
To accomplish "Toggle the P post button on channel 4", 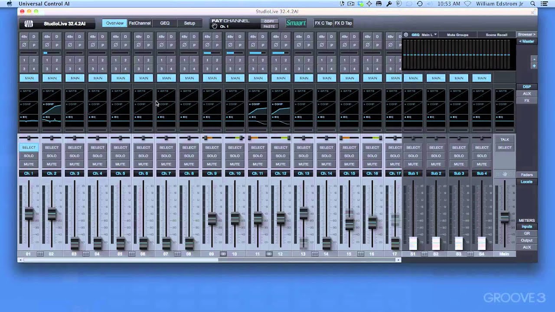I will coord(102,45).
